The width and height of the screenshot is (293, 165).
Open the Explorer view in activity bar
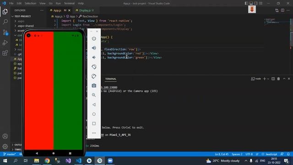point(5,11)
